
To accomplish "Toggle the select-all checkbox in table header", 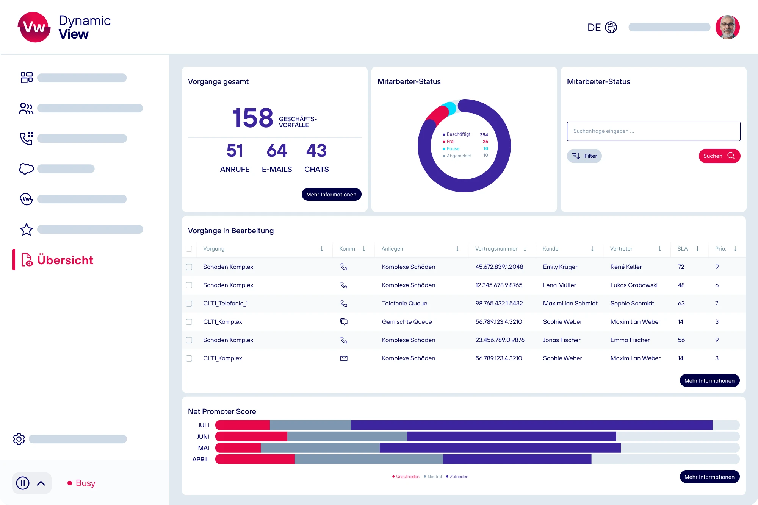I will (x=189, y=249).
